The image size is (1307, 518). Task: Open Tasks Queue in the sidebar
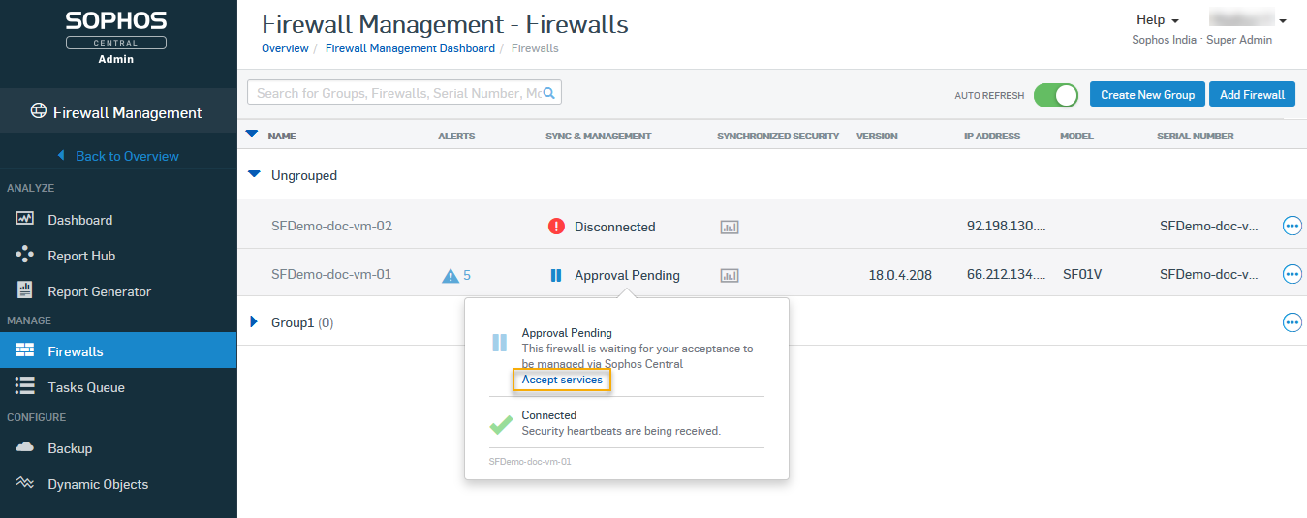(x=86, y=387)
